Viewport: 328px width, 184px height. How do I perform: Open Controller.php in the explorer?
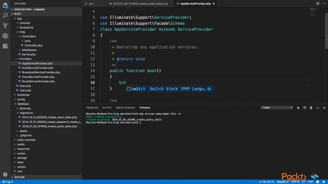pyautogui.click(x=33, y=45)
